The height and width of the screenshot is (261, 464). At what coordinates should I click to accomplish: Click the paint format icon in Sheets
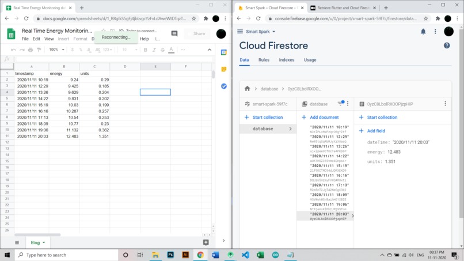tap(39, 50)
